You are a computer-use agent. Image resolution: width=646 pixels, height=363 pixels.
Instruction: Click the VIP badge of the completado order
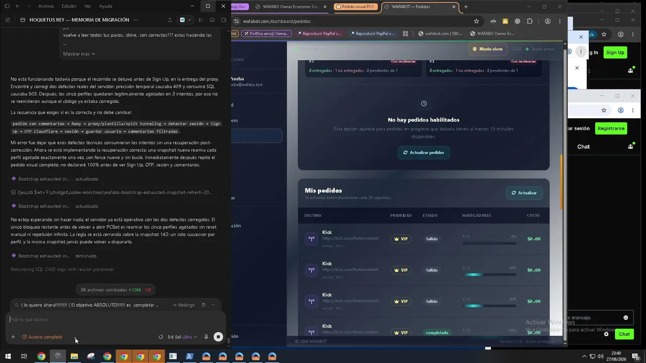(x=401, y=333)
